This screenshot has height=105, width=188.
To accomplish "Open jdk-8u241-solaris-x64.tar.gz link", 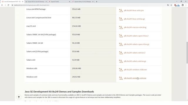I will click(135, 61).
